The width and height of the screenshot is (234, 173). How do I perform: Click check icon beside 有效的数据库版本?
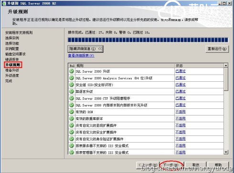click(72, 118)
